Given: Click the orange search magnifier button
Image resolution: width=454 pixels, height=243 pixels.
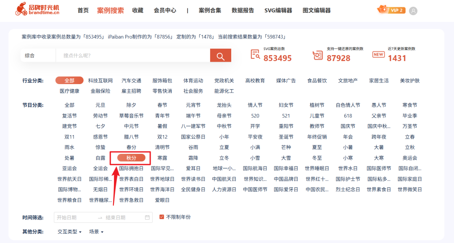Looking at the screenshot, I should [x=220, y=55].
